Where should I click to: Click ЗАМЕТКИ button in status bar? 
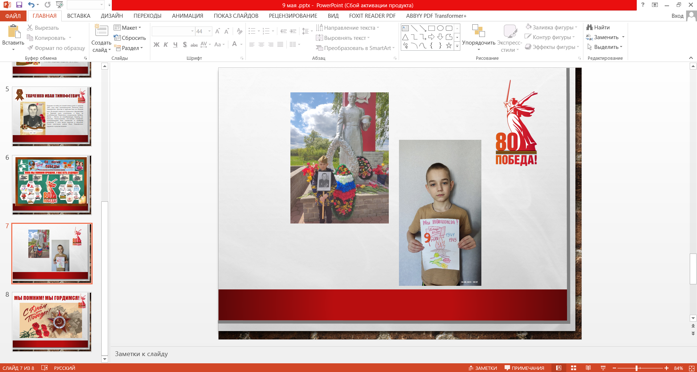pos(482,368)
